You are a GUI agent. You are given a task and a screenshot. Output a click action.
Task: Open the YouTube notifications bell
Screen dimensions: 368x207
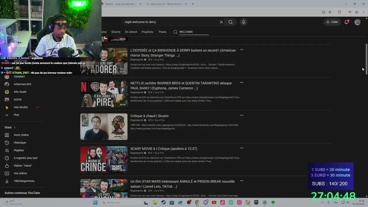[346, 22]
